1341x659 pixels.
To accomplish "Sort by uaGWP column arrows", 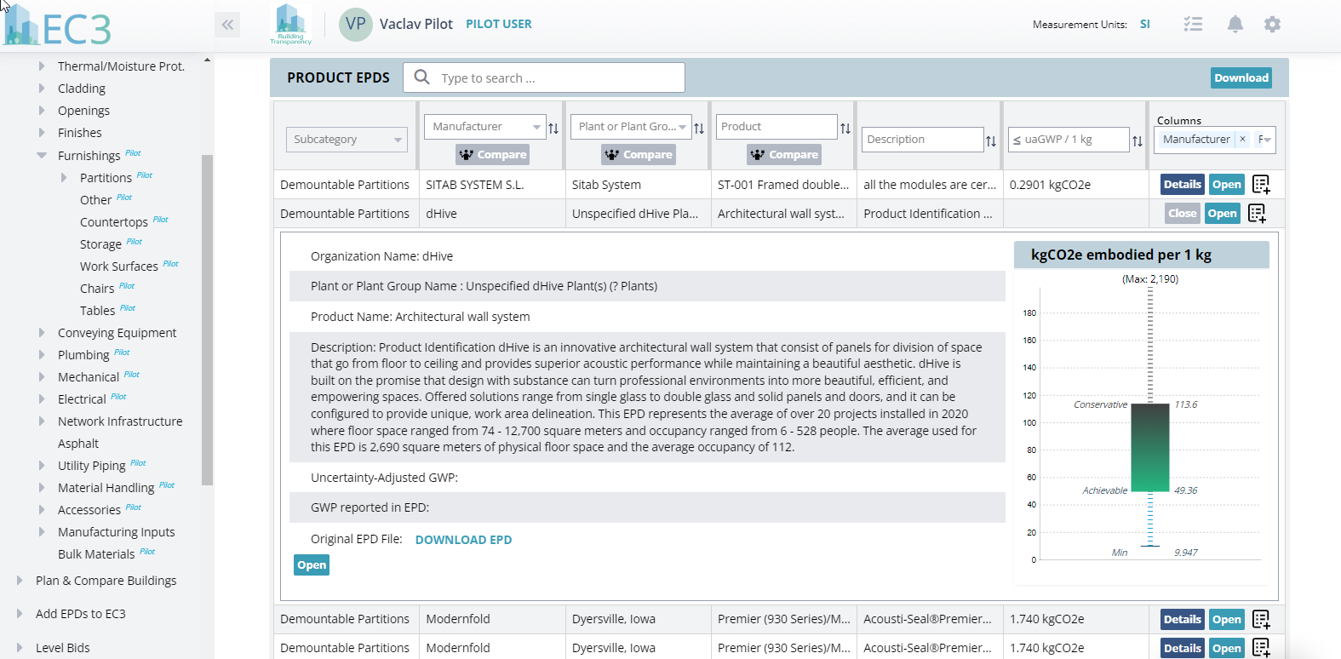I will (x=1138, y=141).
